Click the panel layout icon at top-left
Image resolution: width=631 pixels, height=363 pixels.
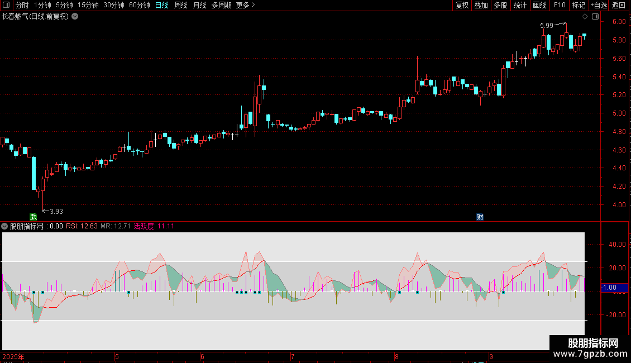[6, 5]
